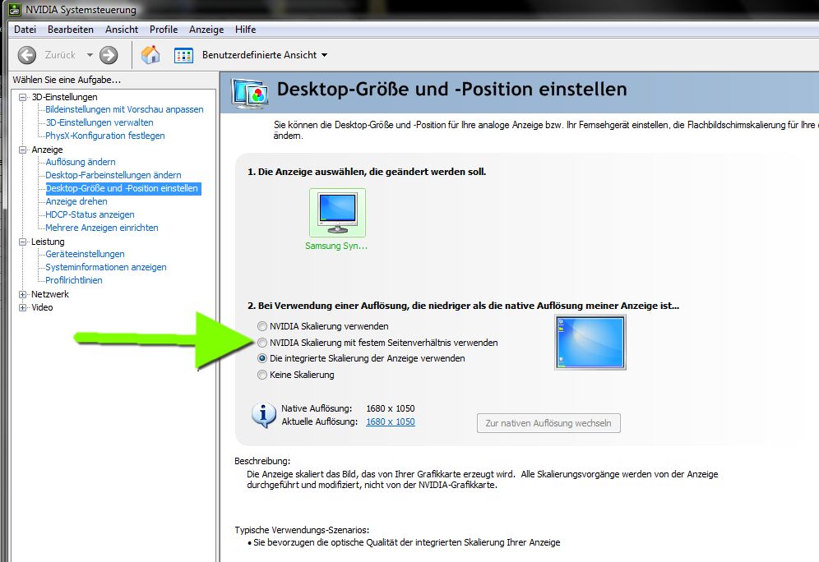Viewport: 819px width, 562px height.
Task: Open Auflösung ändern page
Action: [x=81, y=163]
